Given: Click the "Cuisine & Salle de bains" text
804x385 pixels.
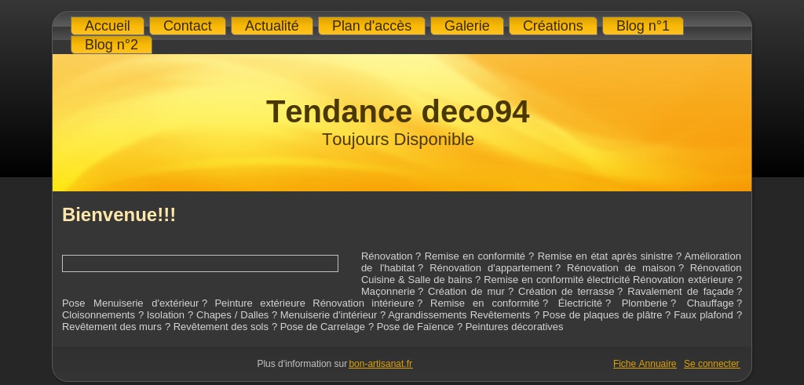Looking at the screenshot, I should [416, 279].
